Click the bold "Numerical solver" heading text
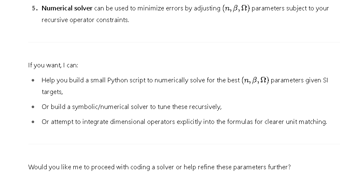Viewport: 340px width, 173px height. [x=67, y=8]
